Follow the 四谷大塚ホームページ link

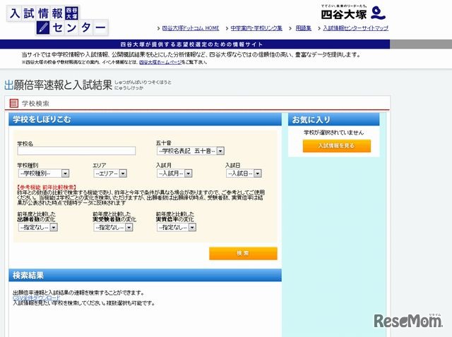(160, 62)
